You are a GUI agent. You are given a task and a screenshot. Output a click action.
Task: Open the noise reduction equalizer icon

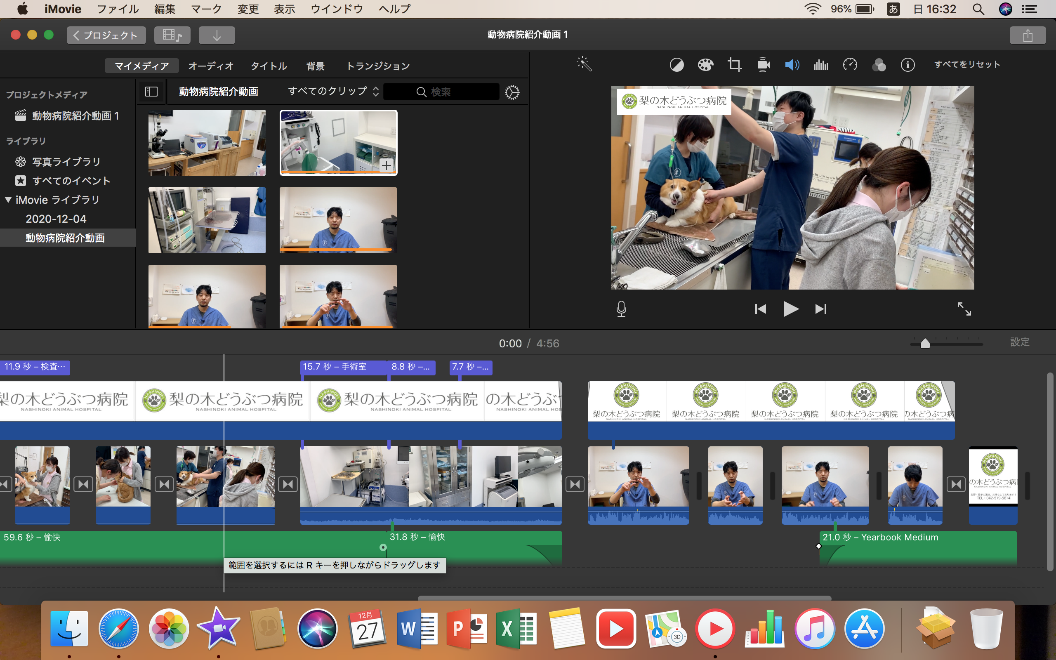821,65
